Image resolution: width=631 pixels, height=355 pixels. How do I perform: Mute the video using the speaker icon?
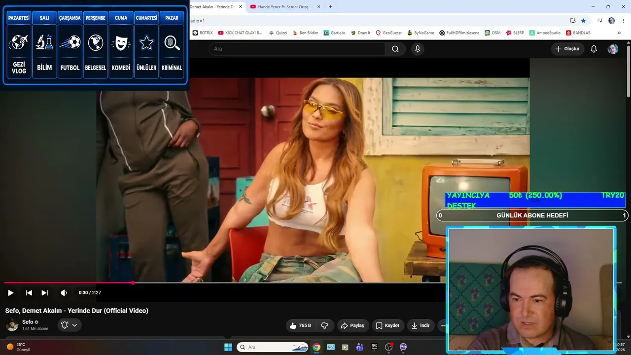(64, 293)
